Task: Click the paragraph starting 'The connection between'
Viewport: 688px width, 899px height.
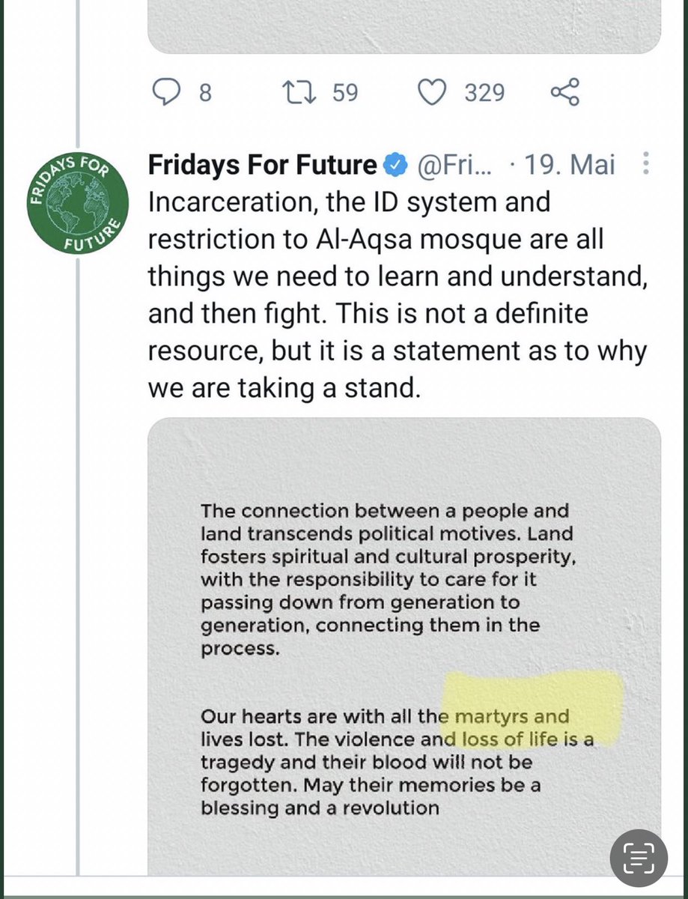Action: (x=385, y=580)
